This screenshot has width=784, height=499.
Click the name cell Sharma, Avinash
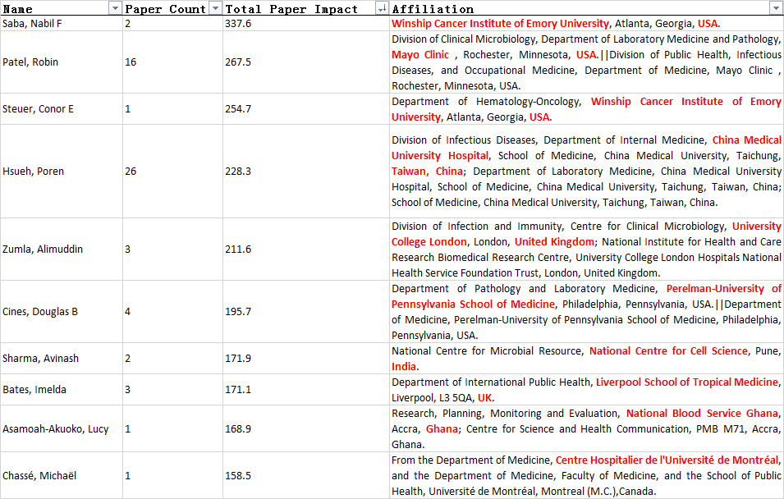[62, 359]
